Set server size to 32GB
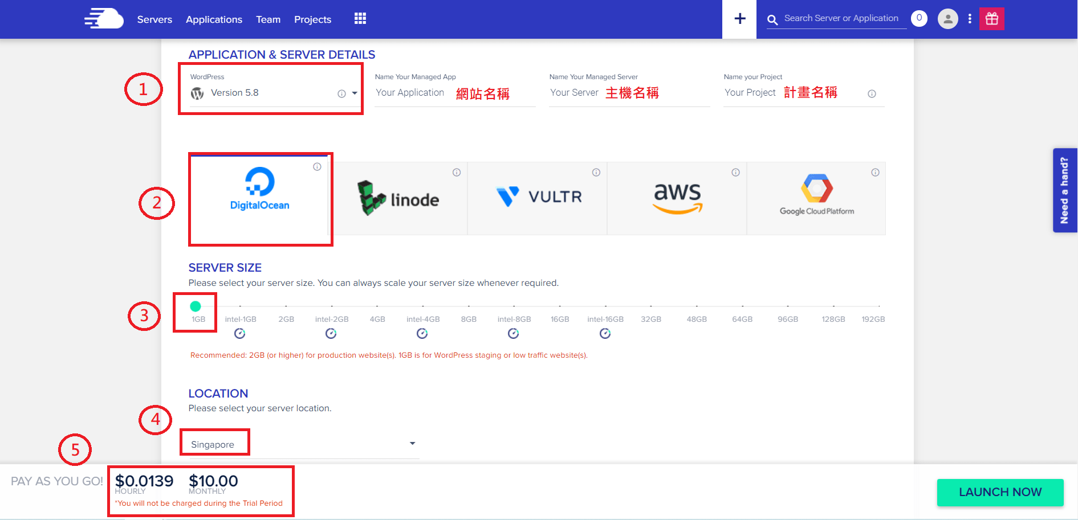 [x=651, y=319]
